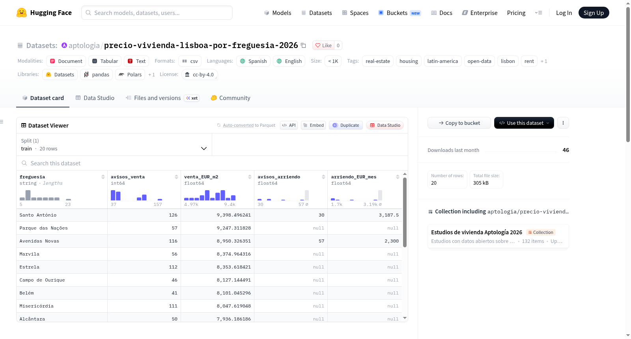The image size is (631, 339).
Task: Open the API button in Dataset Viewer
Action: pos(289,125)
